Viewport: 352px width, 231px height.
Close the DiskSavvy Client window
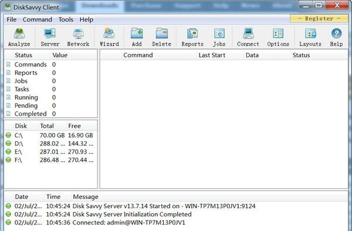tap(337, 5)
